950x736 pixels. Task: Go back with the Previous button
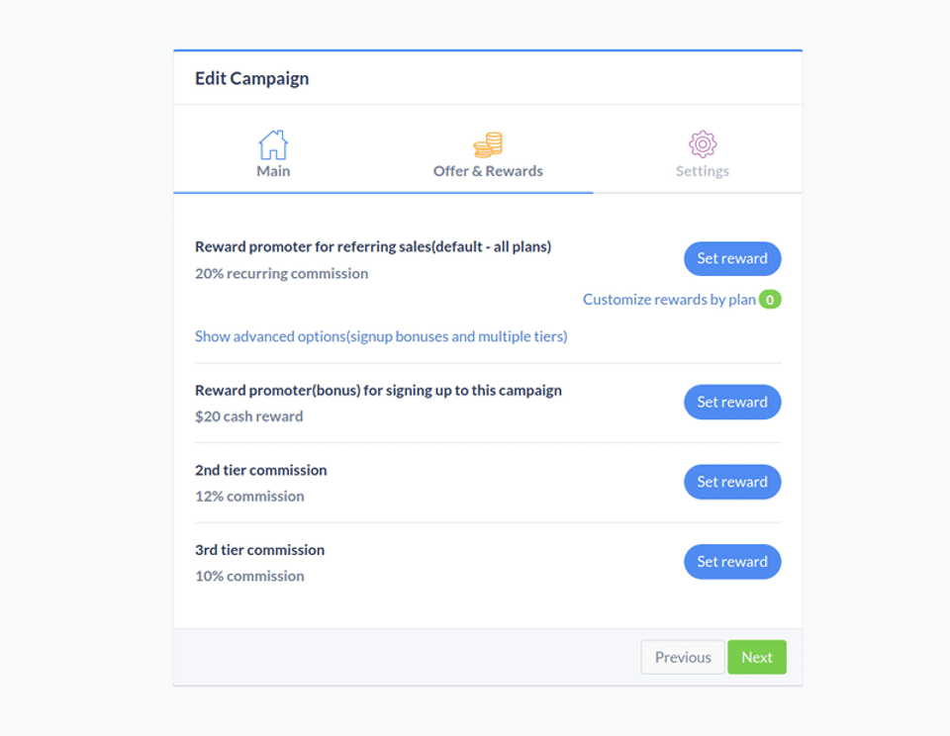tap(683, 658)
